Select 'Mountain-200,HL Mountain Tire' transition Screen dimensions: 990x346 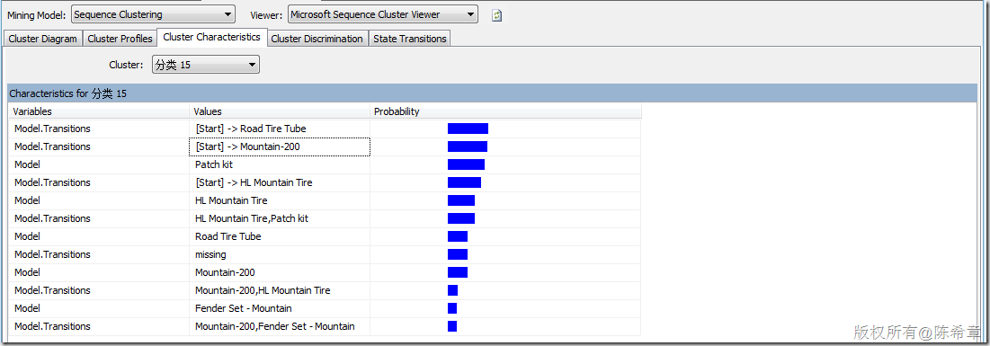(263, 290)
